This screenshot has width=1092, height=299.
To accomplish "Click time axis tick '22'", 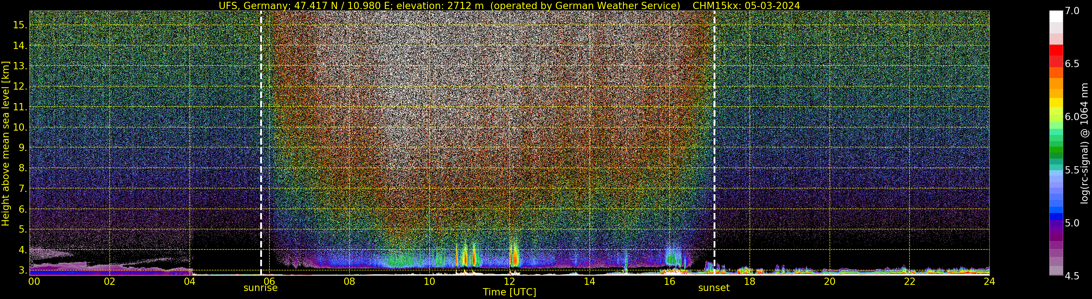I will (x=909, y=281).
